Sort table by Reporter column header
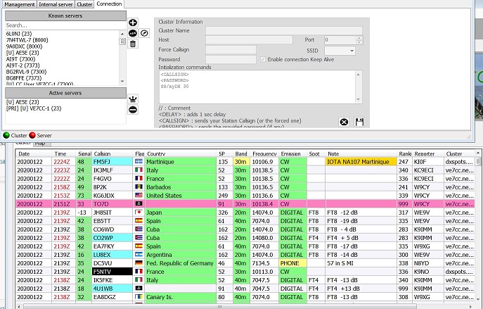Viewport: 483px width, 309px height. [x=428, y=153]
